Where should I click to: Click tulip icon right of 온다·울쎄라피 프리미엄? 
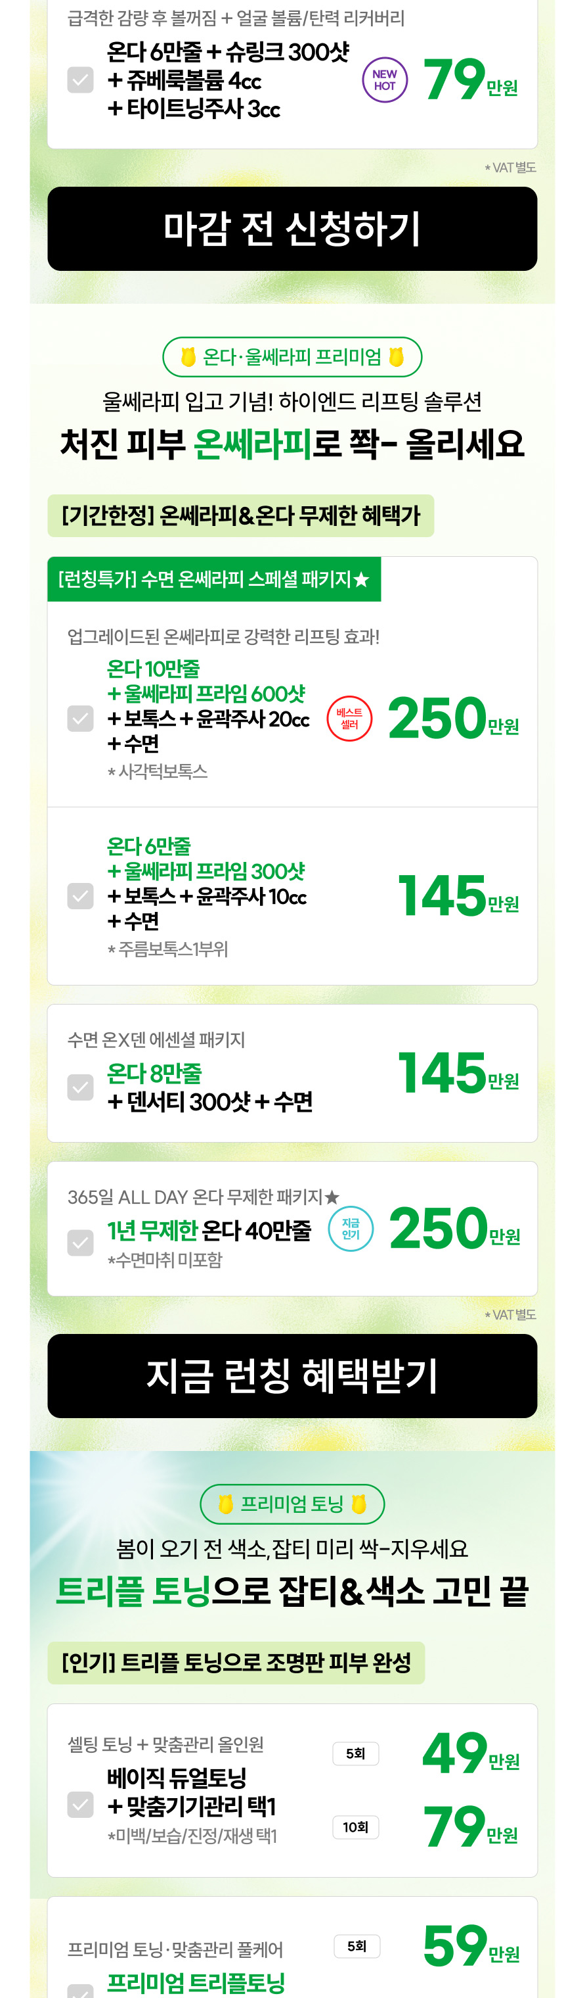[396, 357]
